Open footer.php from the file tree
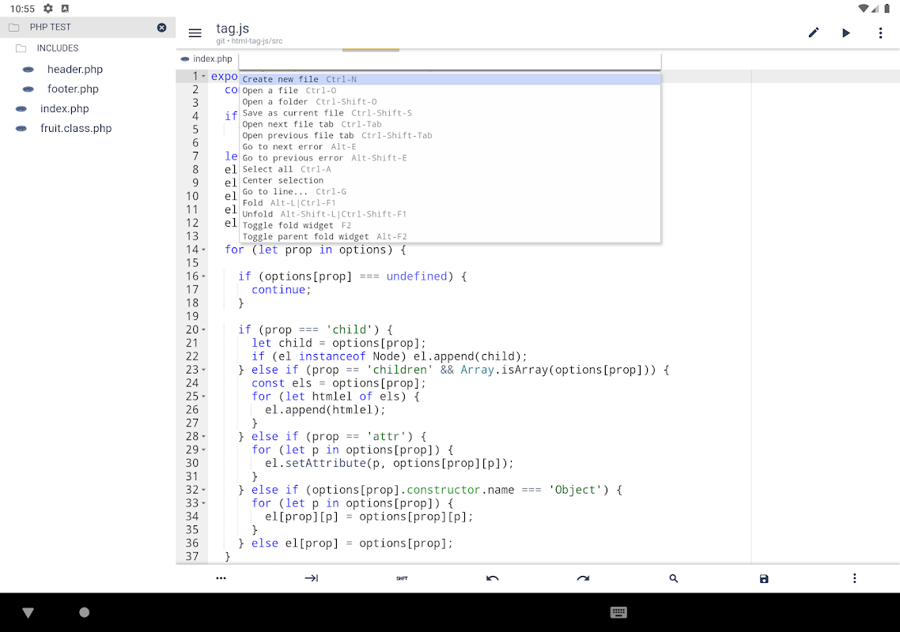Screen dimensions: 900x632 tap(73, 89)
